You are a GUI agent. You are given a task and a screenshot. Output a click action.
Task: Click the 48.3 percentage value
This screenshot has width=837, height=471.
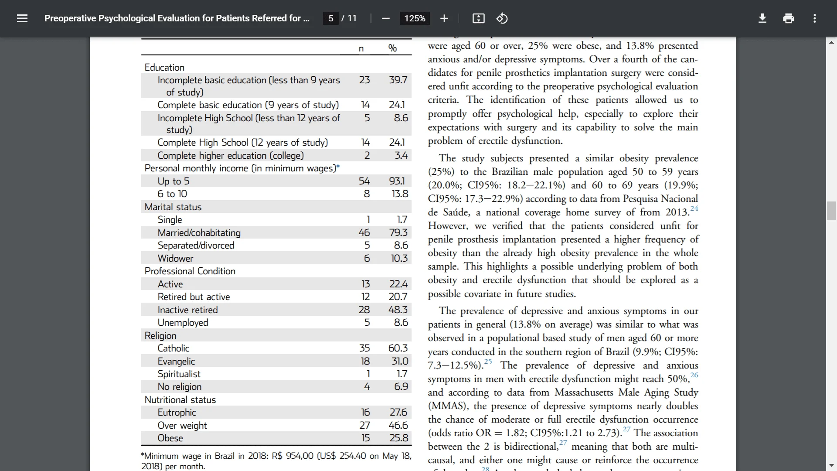pos(398,310)
